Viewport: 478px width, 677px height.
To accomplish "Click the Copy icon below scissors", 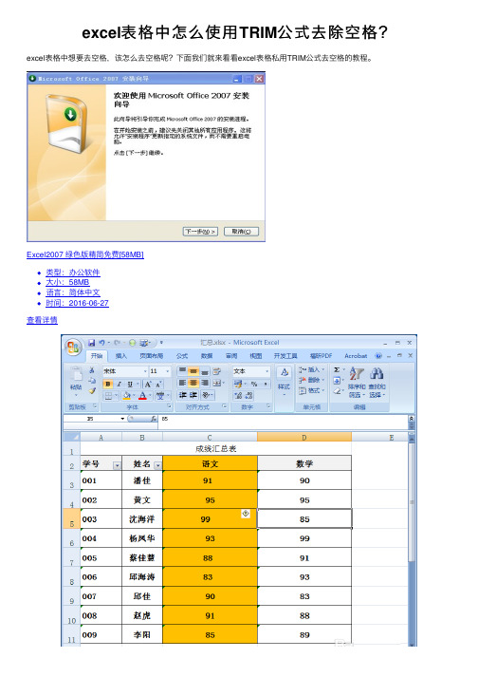I will tap(92, 381).
